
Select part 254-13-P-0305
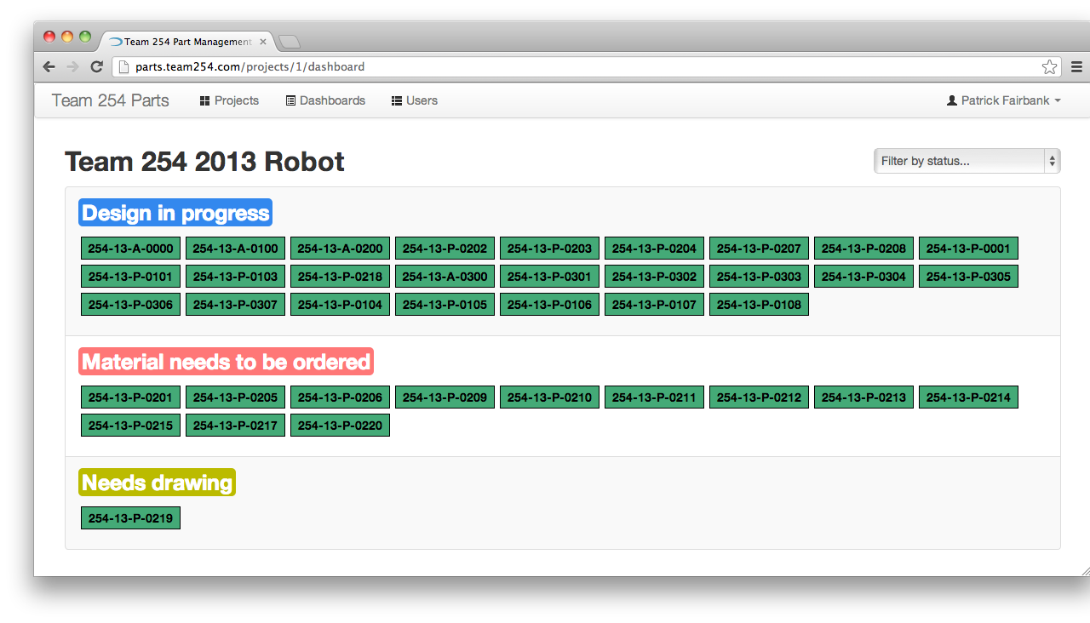coord(968,277)
